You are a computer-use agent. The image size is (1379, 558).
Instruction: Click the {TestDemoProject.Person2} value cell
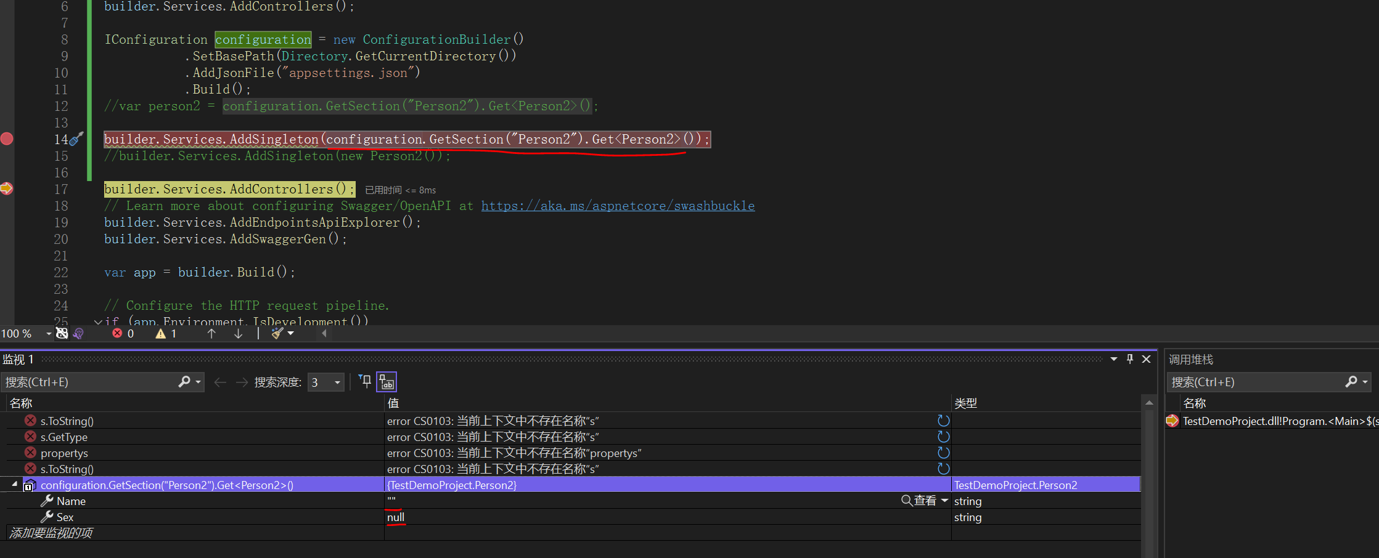tap(668, 485)
